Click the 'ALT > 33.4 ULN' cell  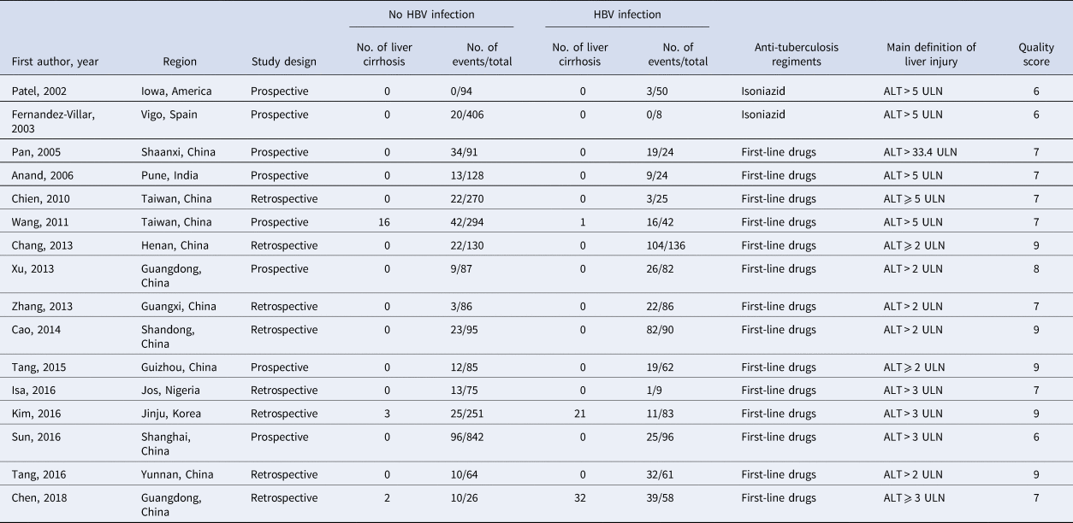tap(924, 152)
